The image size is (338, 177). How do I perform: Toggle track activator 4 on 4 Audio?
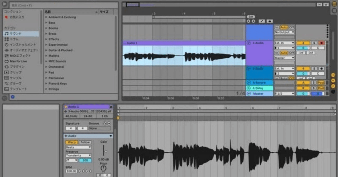click(x=303, y=69)
